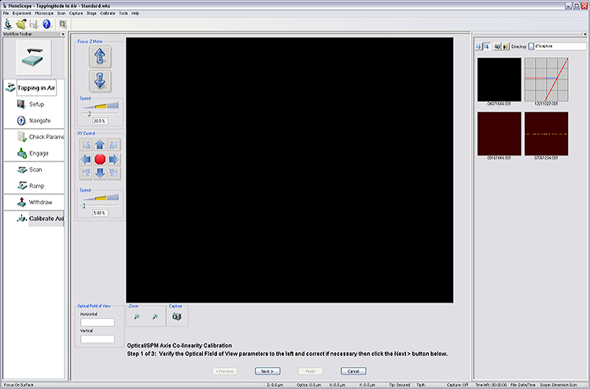Click the Horizontal field of view input
This screenshot has width=590, height=389.
click(x=98, y=322)
